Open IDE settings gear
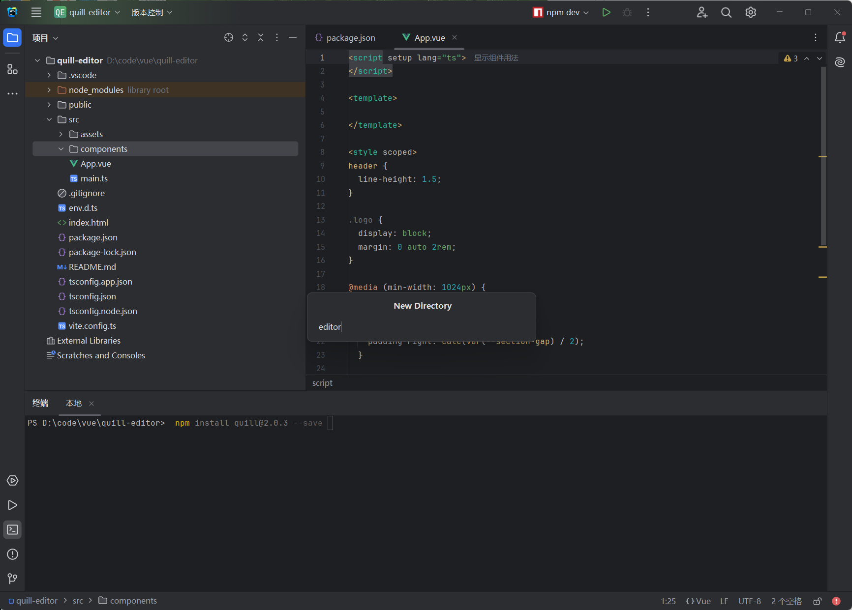This screenshot has height=610, width=852. click(751, 12)
